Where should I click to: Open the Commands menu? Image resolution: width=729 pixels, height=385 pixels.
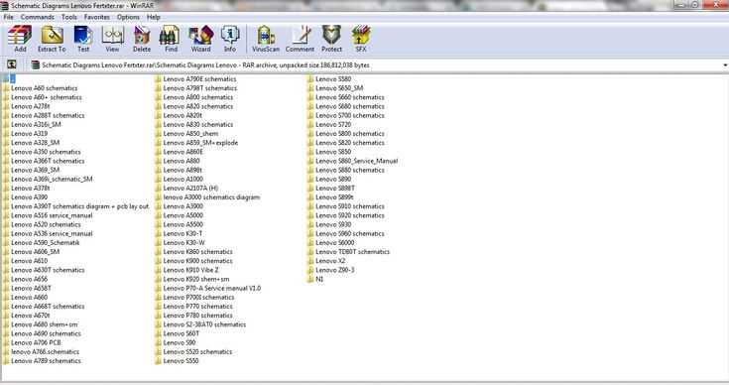(x=38, y=17)
